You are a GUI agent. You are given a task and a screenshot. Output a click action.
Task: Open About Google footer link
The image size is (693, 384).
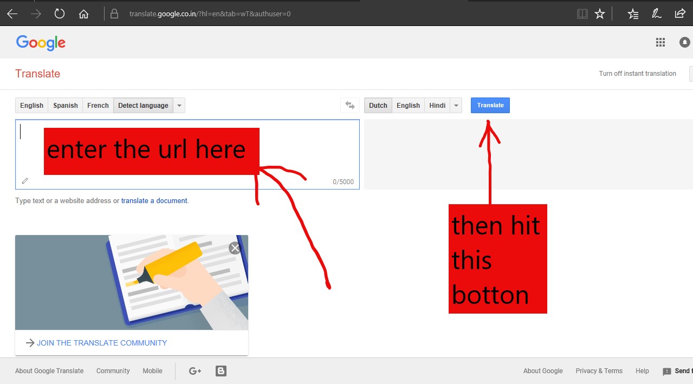click(543, 371)
